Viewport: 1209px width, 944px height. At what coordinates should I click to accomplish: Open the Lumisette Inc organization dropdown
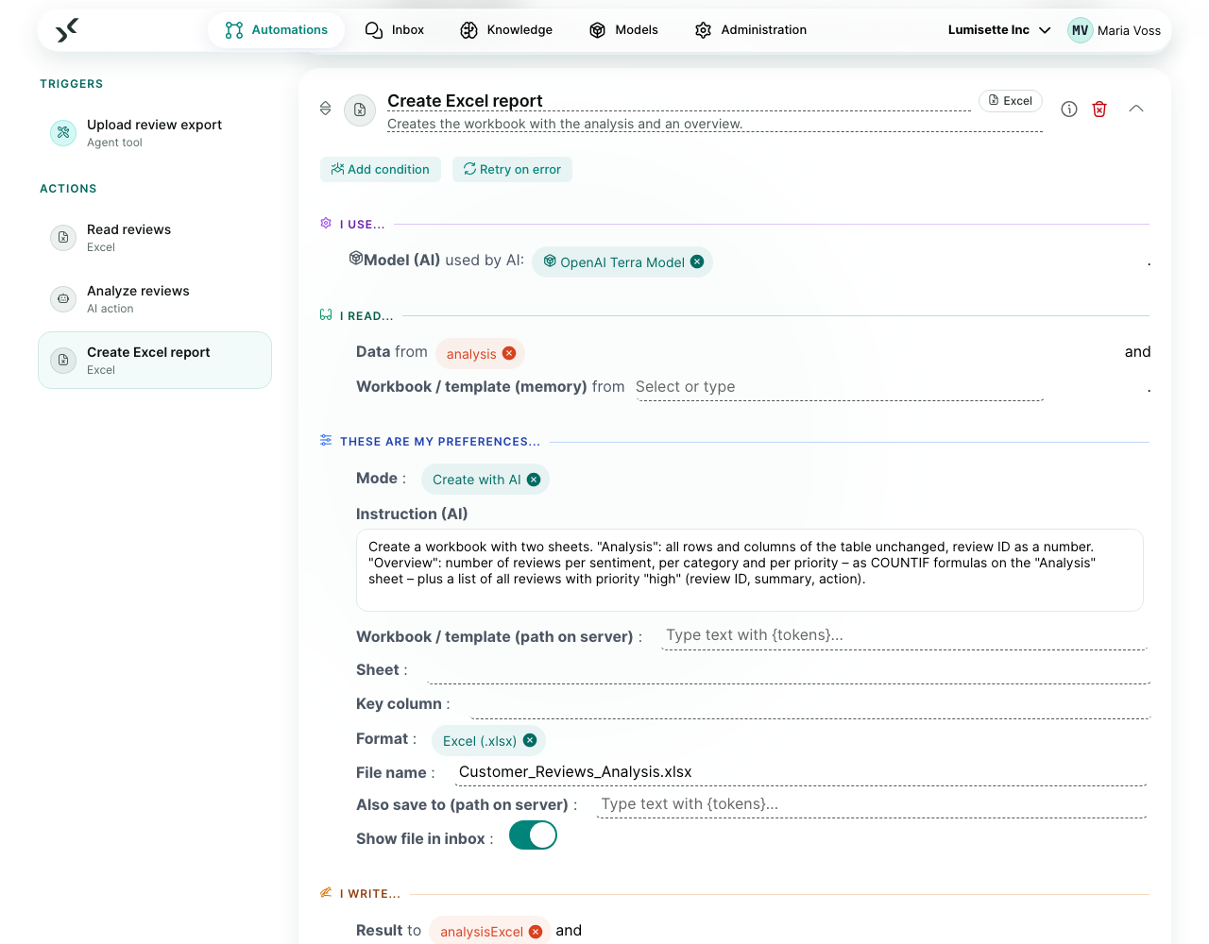click(999, 30)
